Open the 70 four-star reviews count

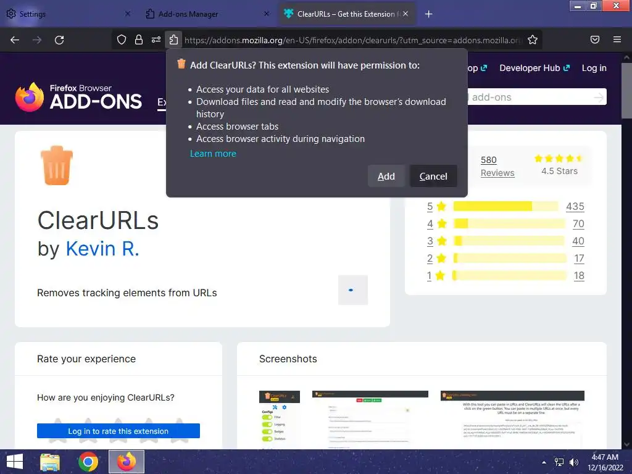578,223
